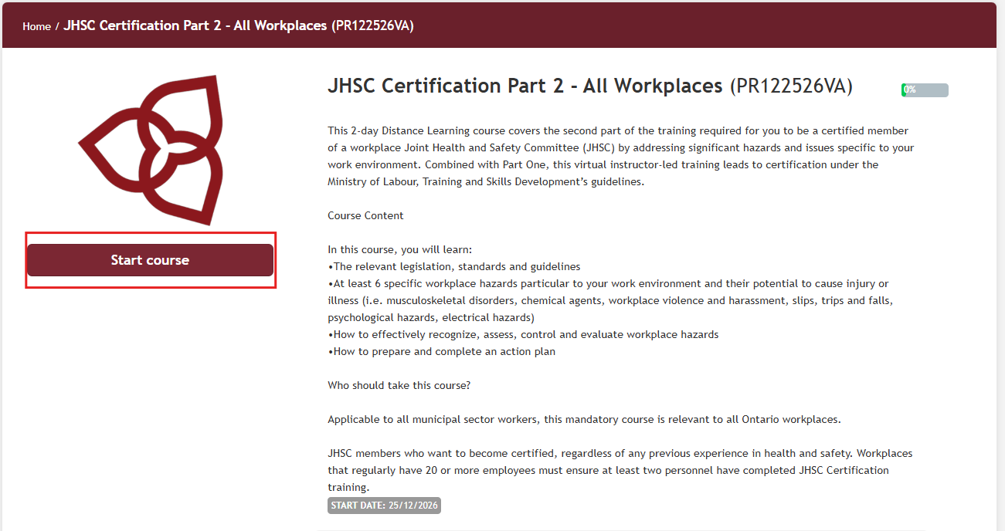This screenshot has height=531, width=1005.
Task: Click the main course title heading
Action: 525,86
